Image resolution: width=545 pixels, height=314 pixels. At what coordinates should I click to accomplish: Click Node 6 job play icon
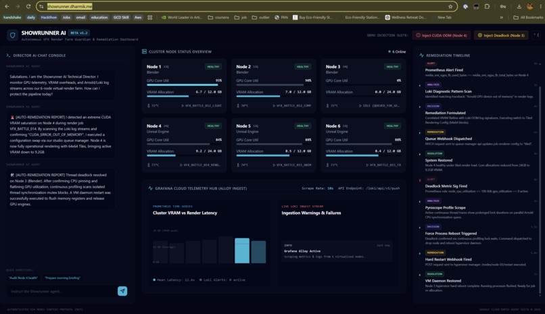coord(367,165)
